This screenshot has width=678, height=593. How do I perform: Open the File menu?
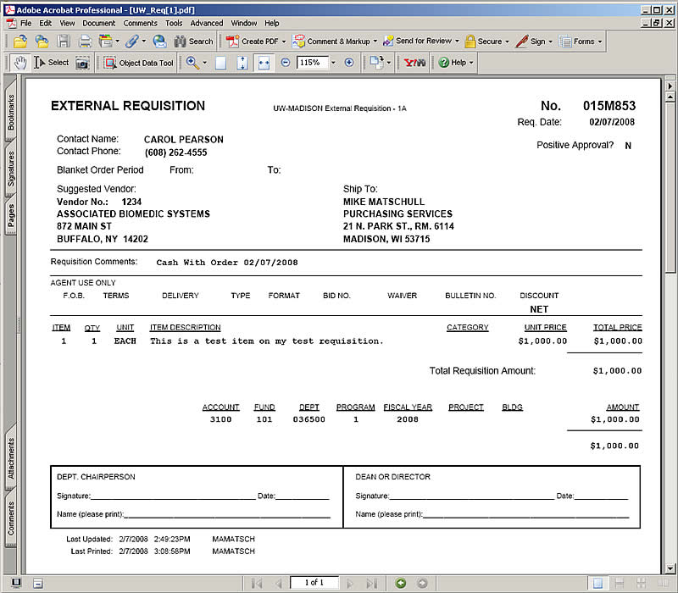[26, 24]
